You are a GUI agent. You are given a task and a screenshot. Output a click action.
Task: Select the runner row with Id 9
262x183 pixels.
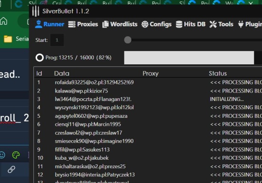click(x=148, y=150)
